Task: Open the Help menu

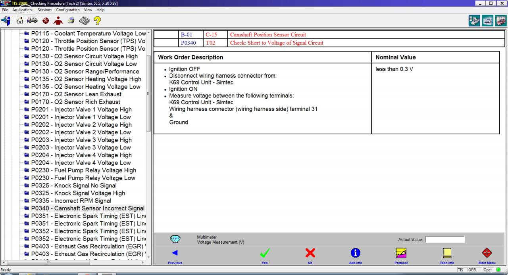Action: pos(100,10)
